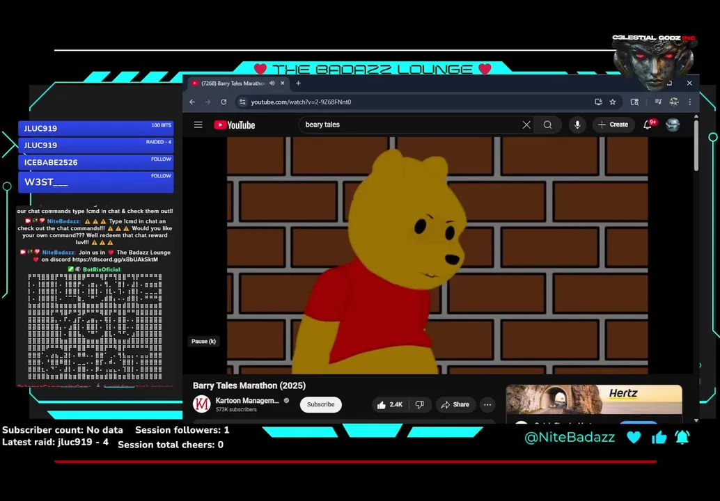720x501 pixels.
Task: Start voice search with microphone
Action: click(577, 125)
